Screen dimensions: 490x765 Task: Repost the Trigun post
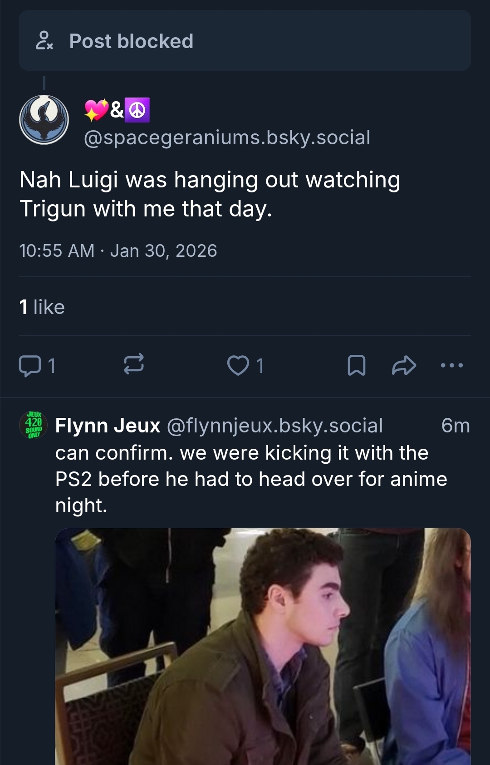[x=134, y=365]
